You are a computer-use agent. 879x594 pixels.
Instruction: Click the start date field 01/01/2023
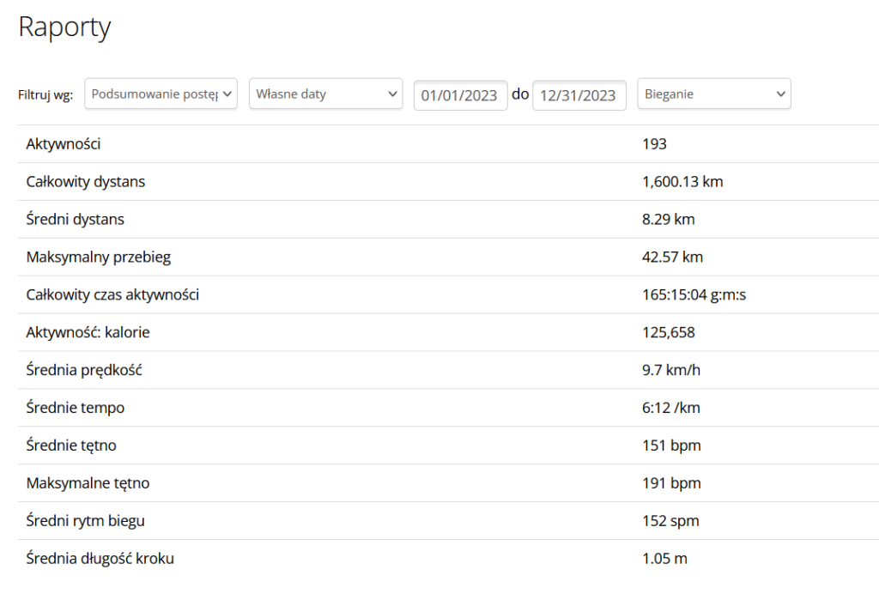pos(460,95)
